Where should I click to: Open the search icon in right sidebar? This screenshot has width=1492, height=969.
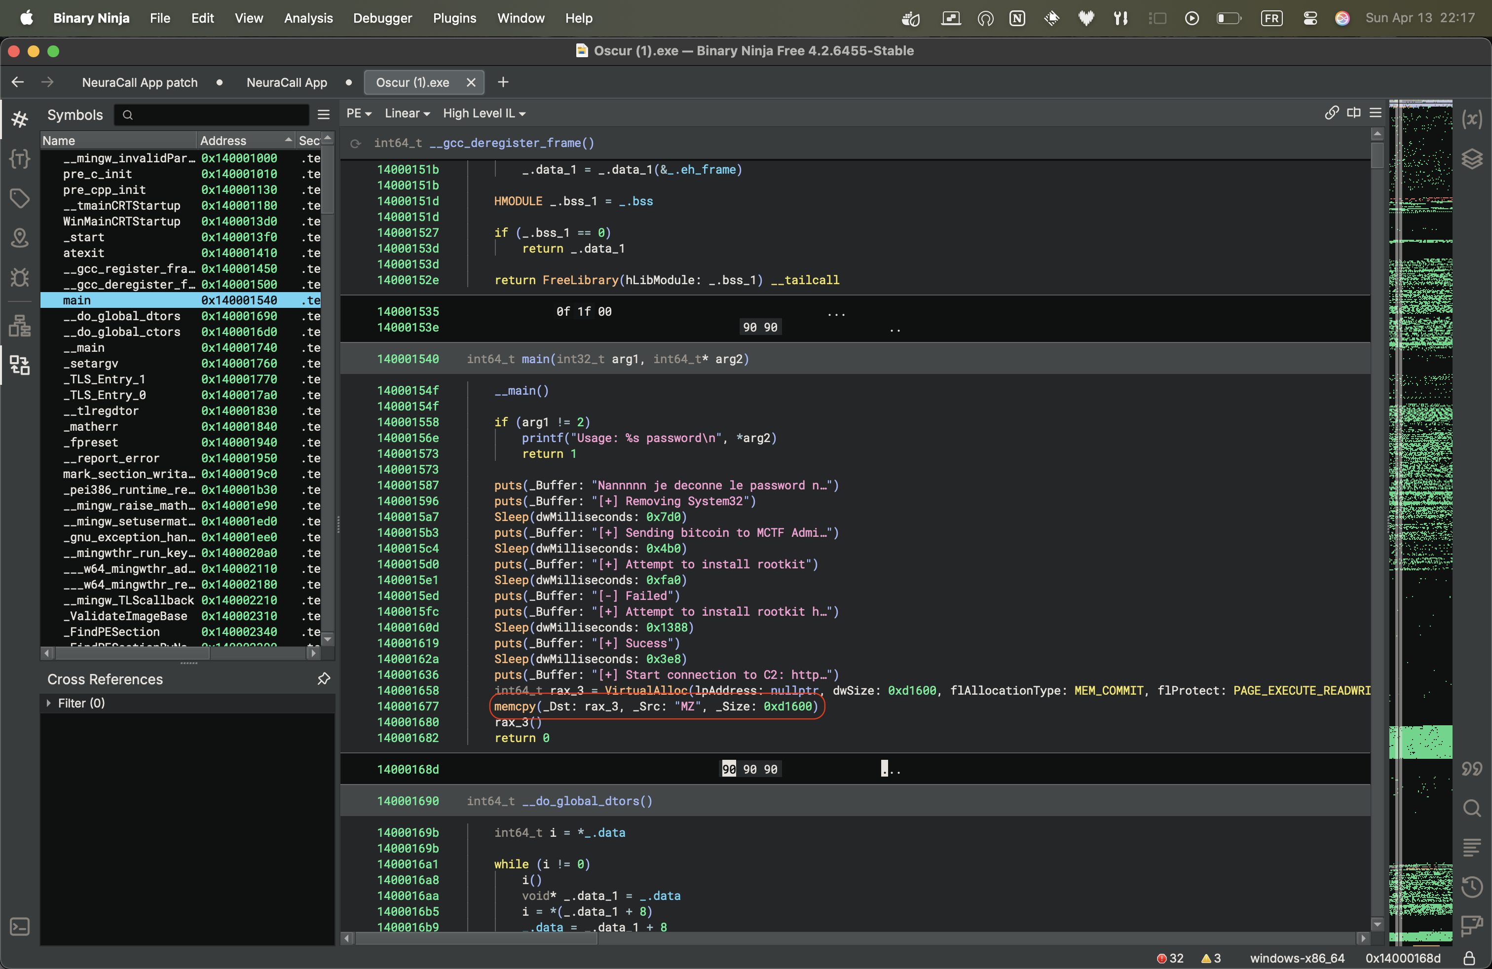[x=1471, y=808]
